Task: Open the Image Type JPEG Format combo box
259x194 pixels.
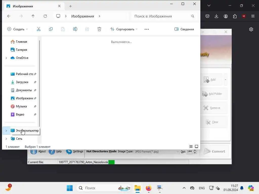Action: tap(157, 152)
